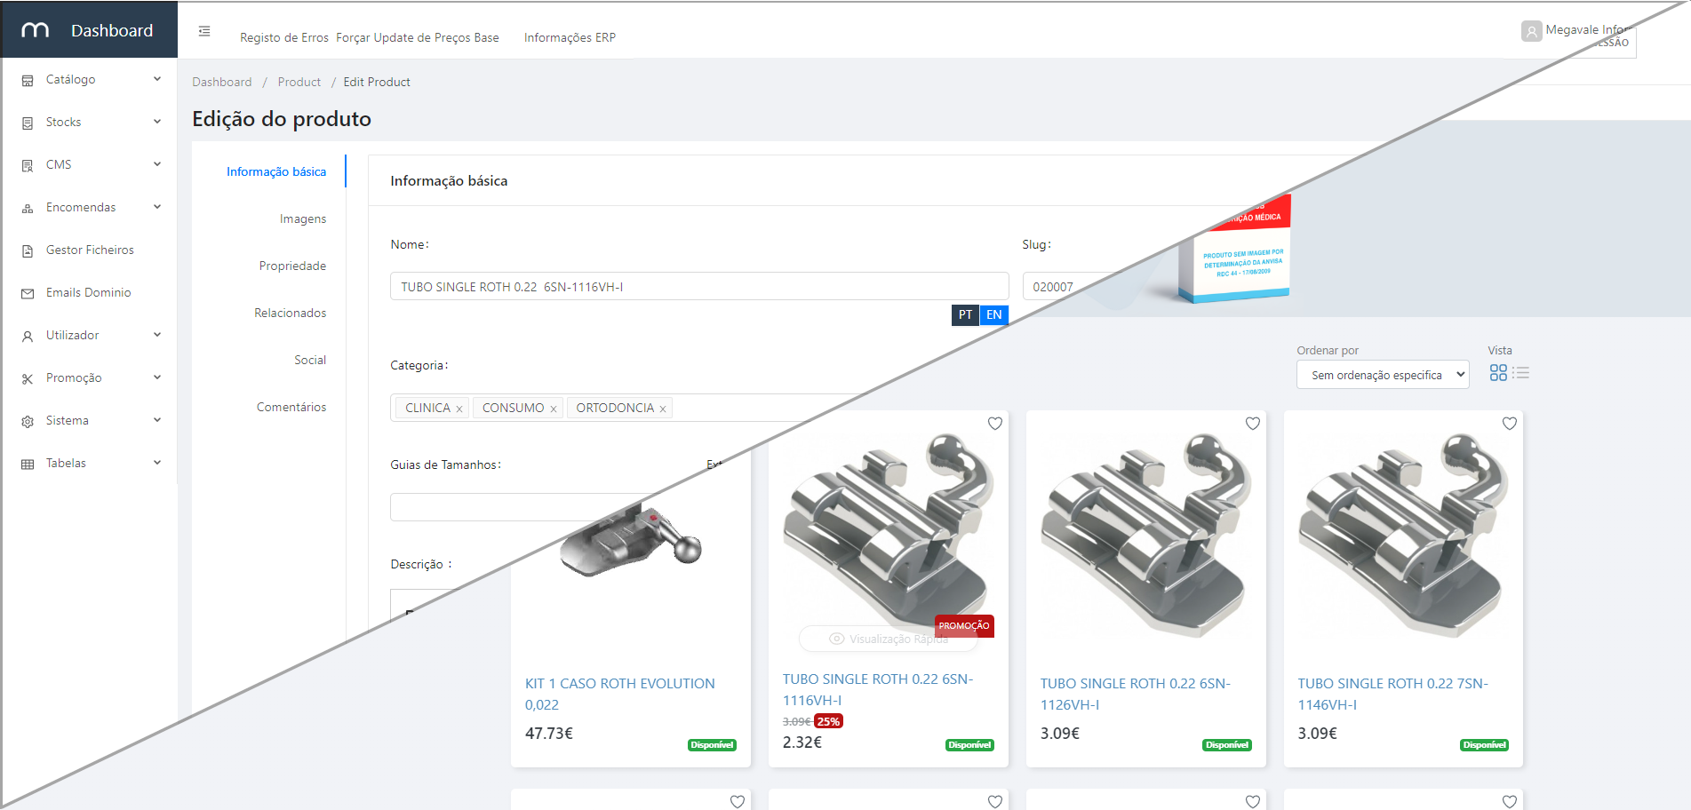Toggle wishlist heart on 6SN-1126VH-I product
The width and height of the screenshot is (1691, 810).
pos(1253,424)
